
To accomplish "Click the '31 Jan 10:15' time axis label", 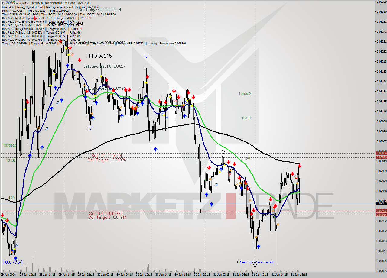I will [260, 275].
